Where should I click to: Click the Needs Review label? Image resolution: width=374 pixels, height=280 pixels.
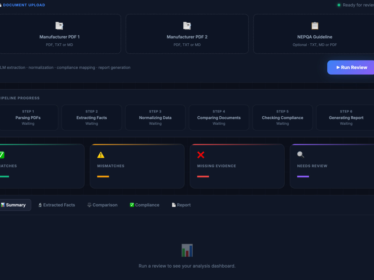click(312, 166)
